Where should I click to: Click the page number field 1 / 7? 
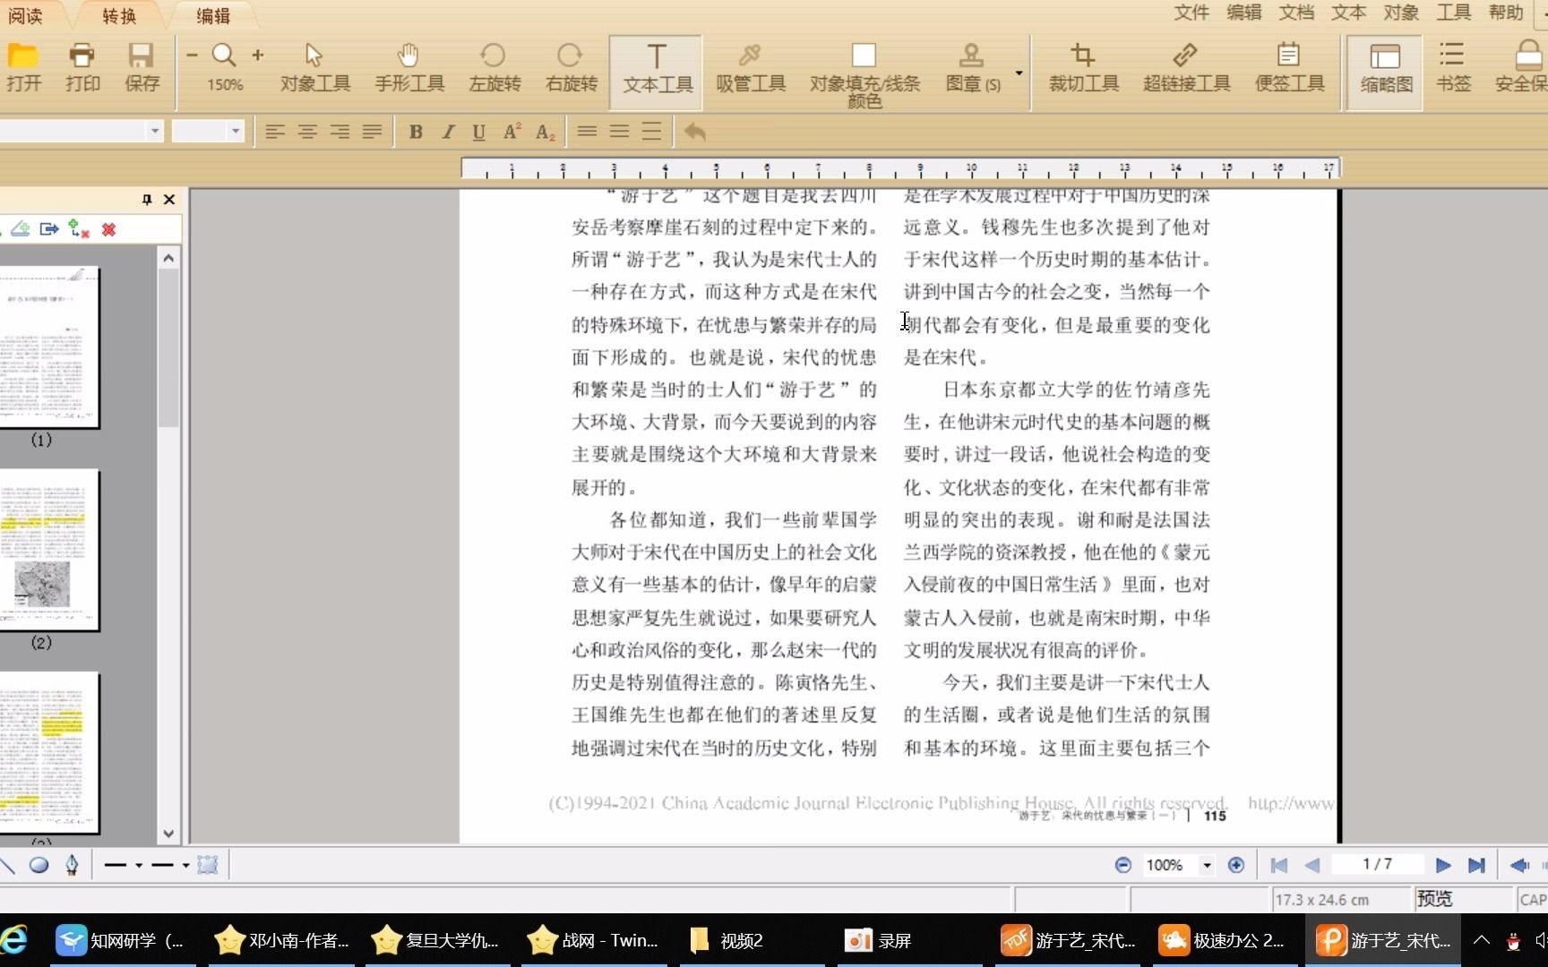click(x=1377, y=864)
